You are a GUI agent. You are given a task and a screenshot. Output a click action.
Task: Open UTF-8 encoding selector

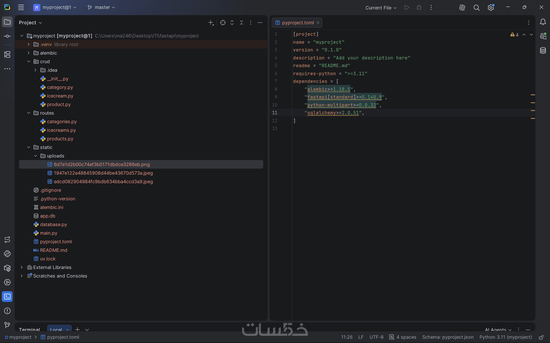[x=376, y=337]
